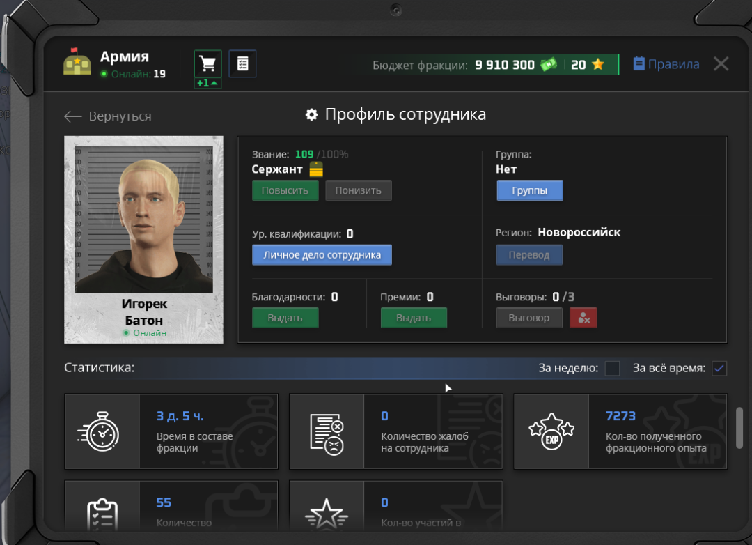Click the complaints document icon

[x=327, y=431]
